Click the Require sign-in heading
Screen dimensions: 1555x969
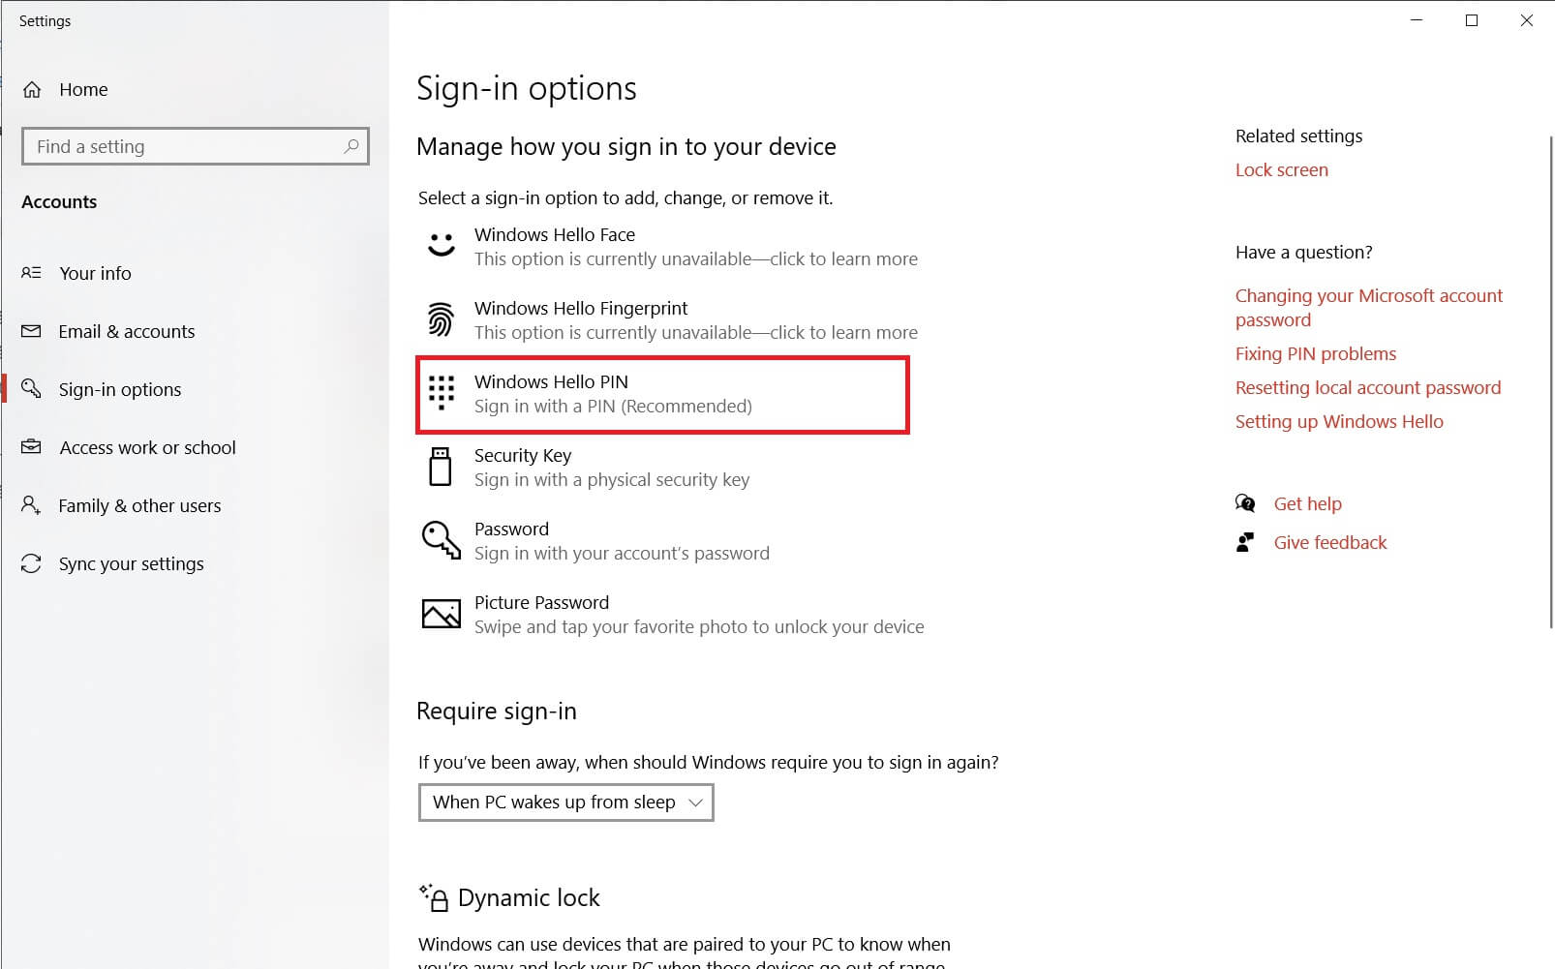[x=497, y=711]
